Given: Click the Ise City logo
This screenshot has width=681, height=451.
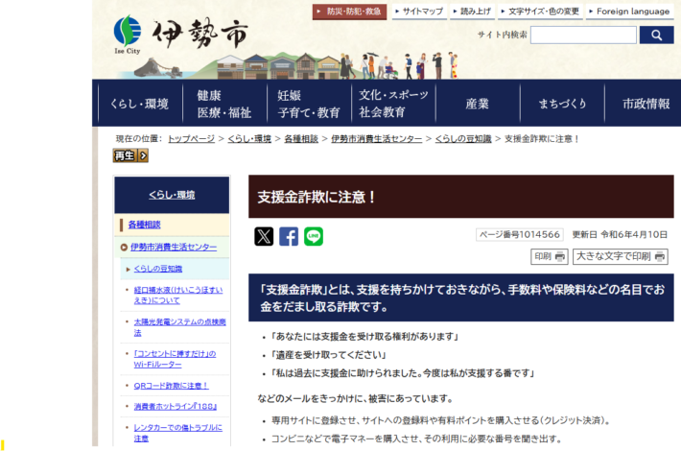Looking at the screenshot, I should coord(180,34).
